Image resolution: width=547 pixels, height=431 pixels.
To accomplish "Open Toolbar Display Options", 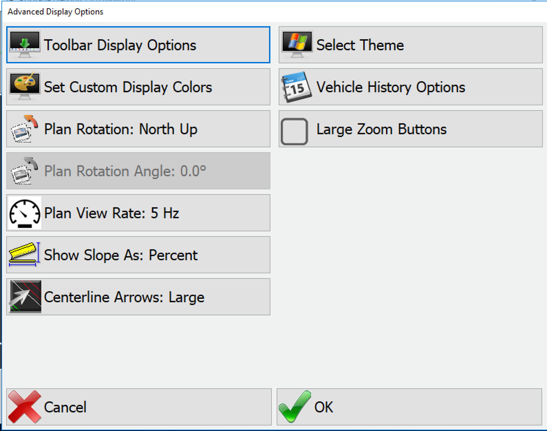I will pyautogui.click(x=138, y=45).
